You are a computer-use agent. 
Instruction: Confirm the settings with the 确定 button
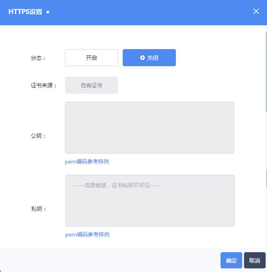[x=231, y=260]
